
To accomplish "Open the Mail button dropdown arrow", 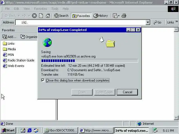I will click(x=119, y=16).
